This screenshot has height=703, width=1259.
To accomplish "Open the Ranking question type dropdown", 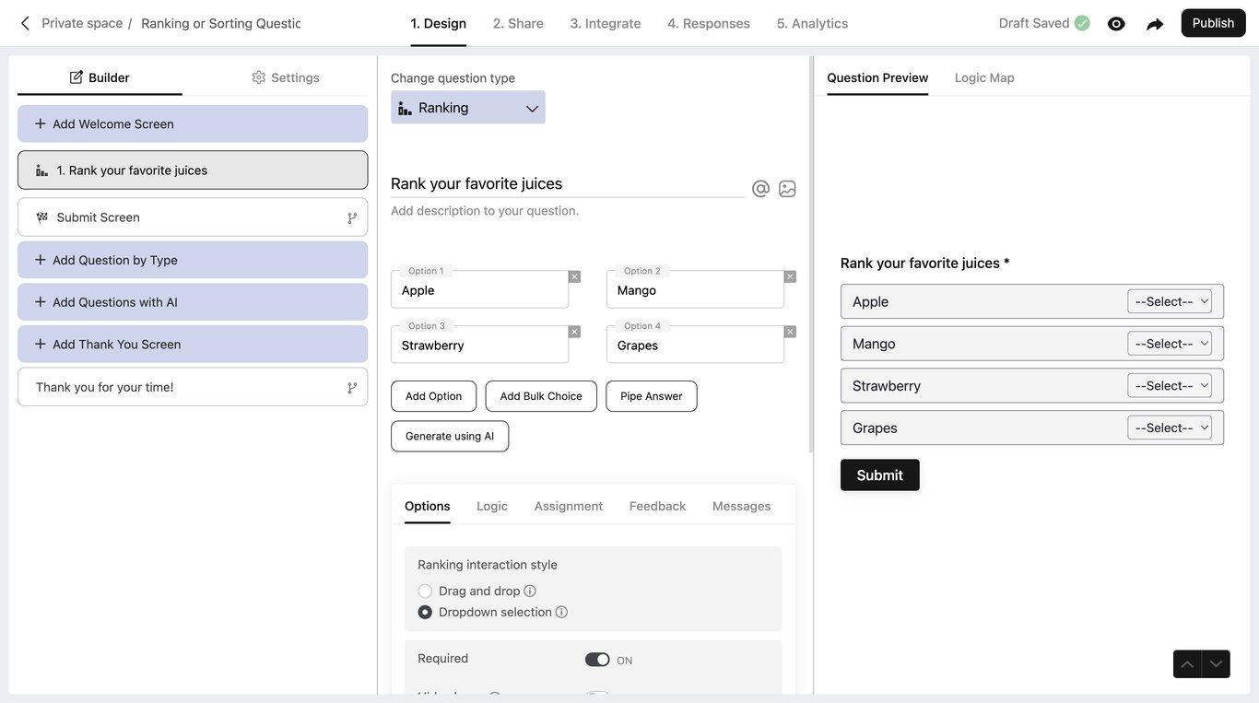I will pyautogui.click(x=468, y=108).
